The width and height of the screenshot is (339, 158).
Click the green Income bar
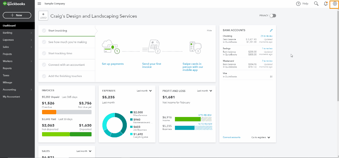click(x=188, y=119)
